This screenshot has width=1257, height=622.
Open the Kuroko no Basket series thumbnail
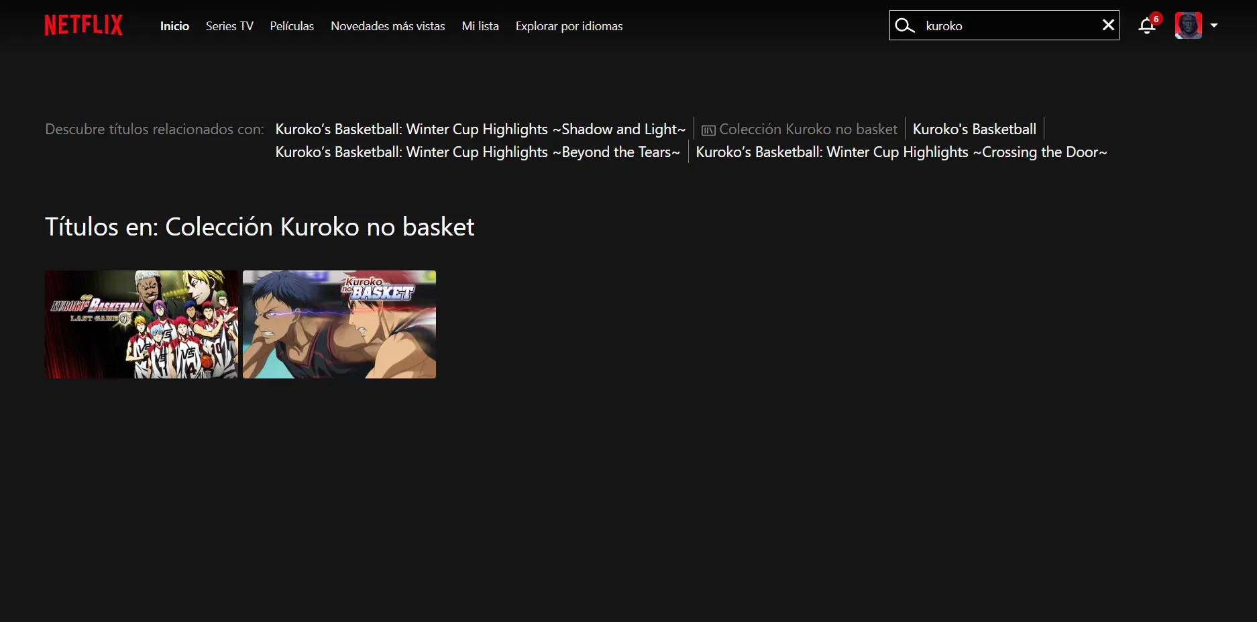click(339, 324)
